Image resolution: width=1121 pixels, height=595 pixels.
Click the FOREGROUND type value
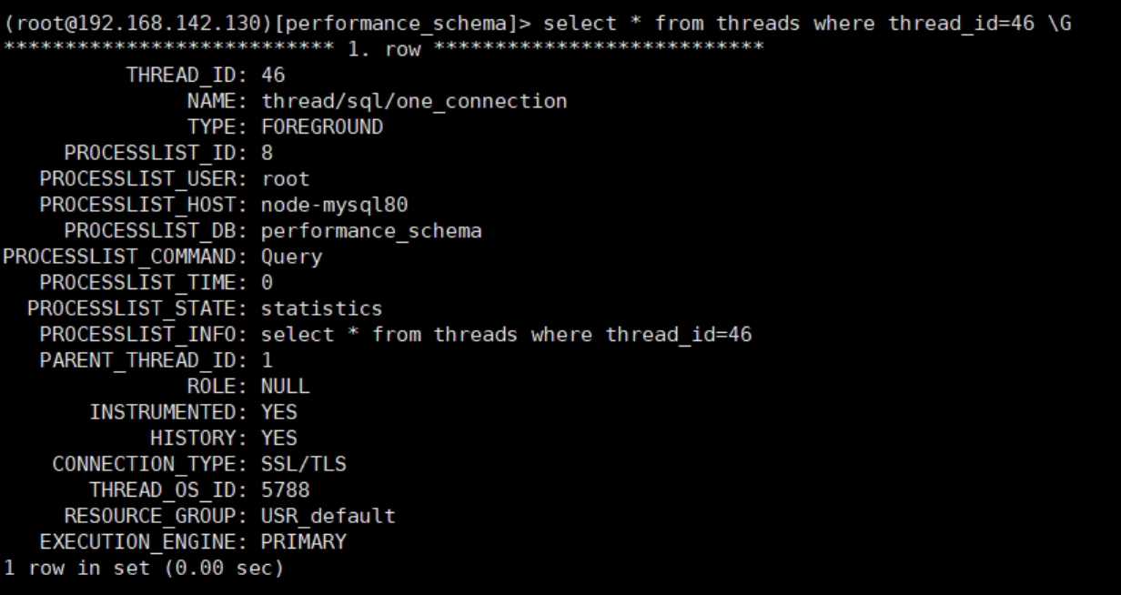[322, 127]
